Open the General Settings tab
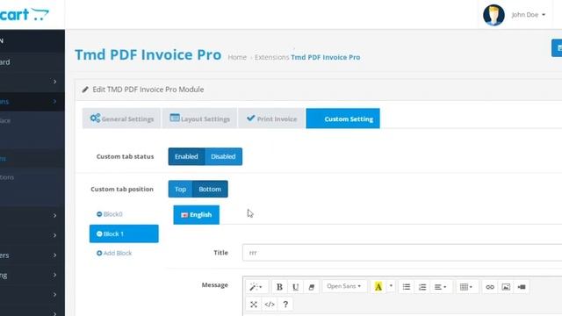Viewport: 562px width, 316px height. (x=121, y=118)
